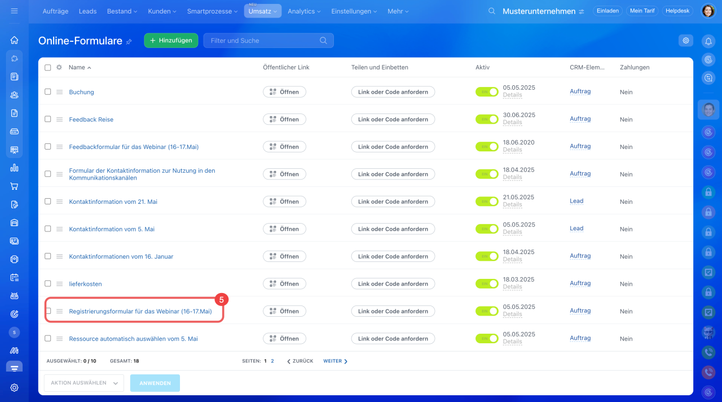Click the Anwenden button
The image size is (722, 402).
click(x=155, y=383)
